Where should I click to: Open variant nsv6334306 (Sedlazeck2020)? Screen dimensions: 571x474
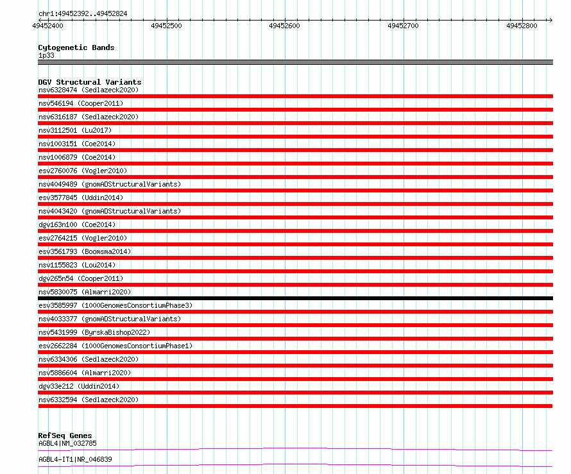click(89, 359)
